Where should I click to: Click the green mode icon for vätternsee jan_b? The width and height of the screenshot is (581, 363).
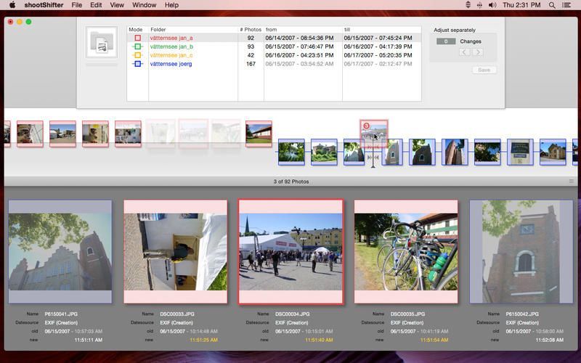[x=137, y=46]
